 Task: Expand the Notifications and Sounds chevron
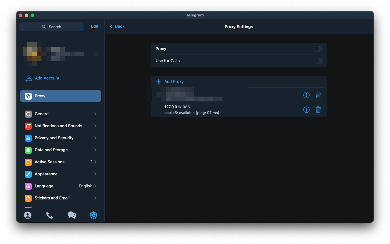[x=95, y=126]
